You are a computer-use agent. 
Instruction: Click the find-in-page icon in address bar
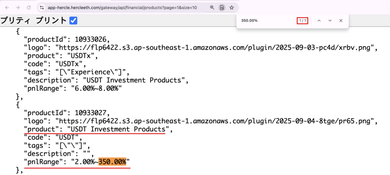(x=222, y=8)
